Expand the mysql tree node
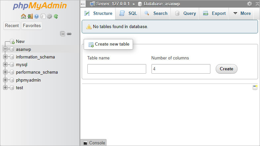This screenshot has width=260, height=146. [5, 64]
